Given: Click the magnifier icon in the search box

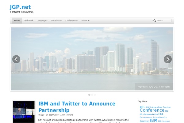Looking at the screenshot, I should [155, 21].
